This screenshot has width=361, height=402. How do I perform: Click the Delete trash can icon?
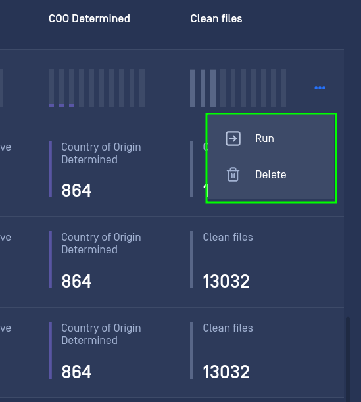point(233,174)
